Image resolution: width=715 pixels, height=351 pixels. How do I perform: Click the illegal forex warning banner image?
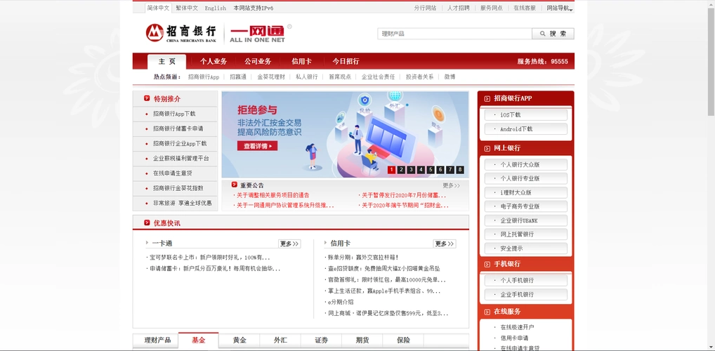pos(345,135)
